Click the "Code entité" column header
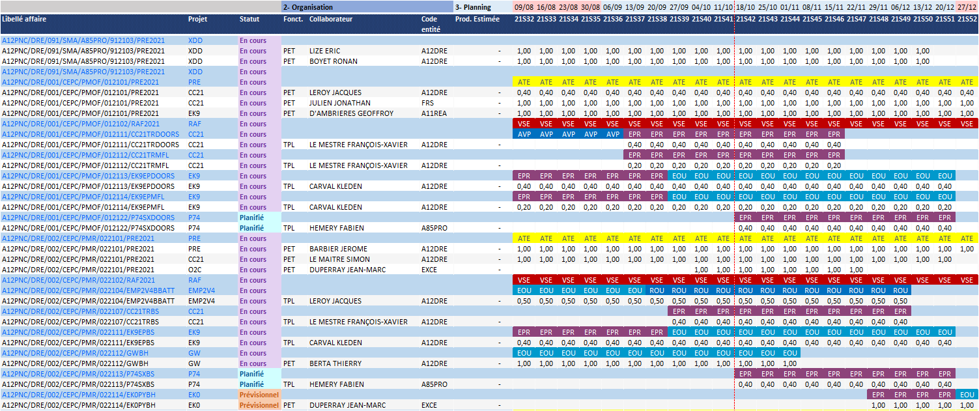 [429, 24]
